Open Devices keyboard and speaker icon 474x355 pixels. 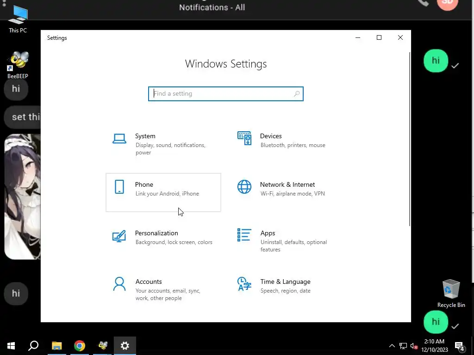pyautogui.click(x=244, y=138)
